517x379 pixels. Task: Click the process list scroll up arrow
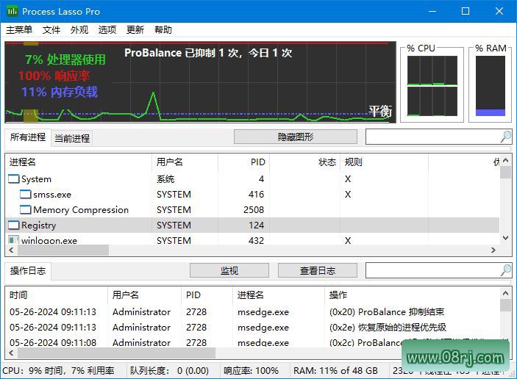505,161
